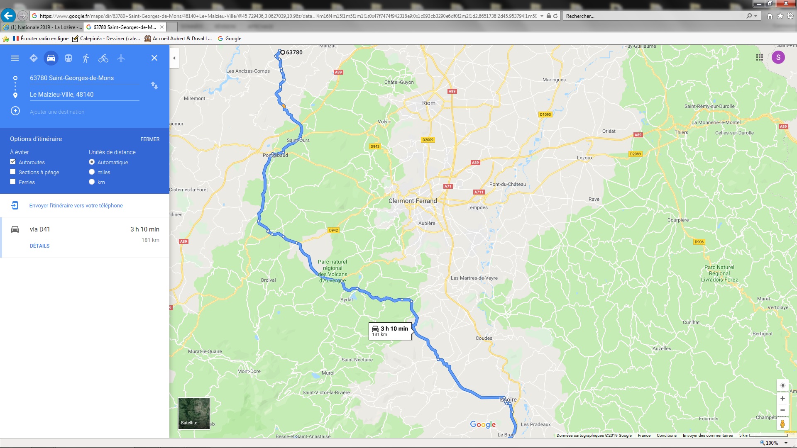This screenshot has width=797, height=448.
Task: Enable avoiding Ferries
Action: (13, 182)
